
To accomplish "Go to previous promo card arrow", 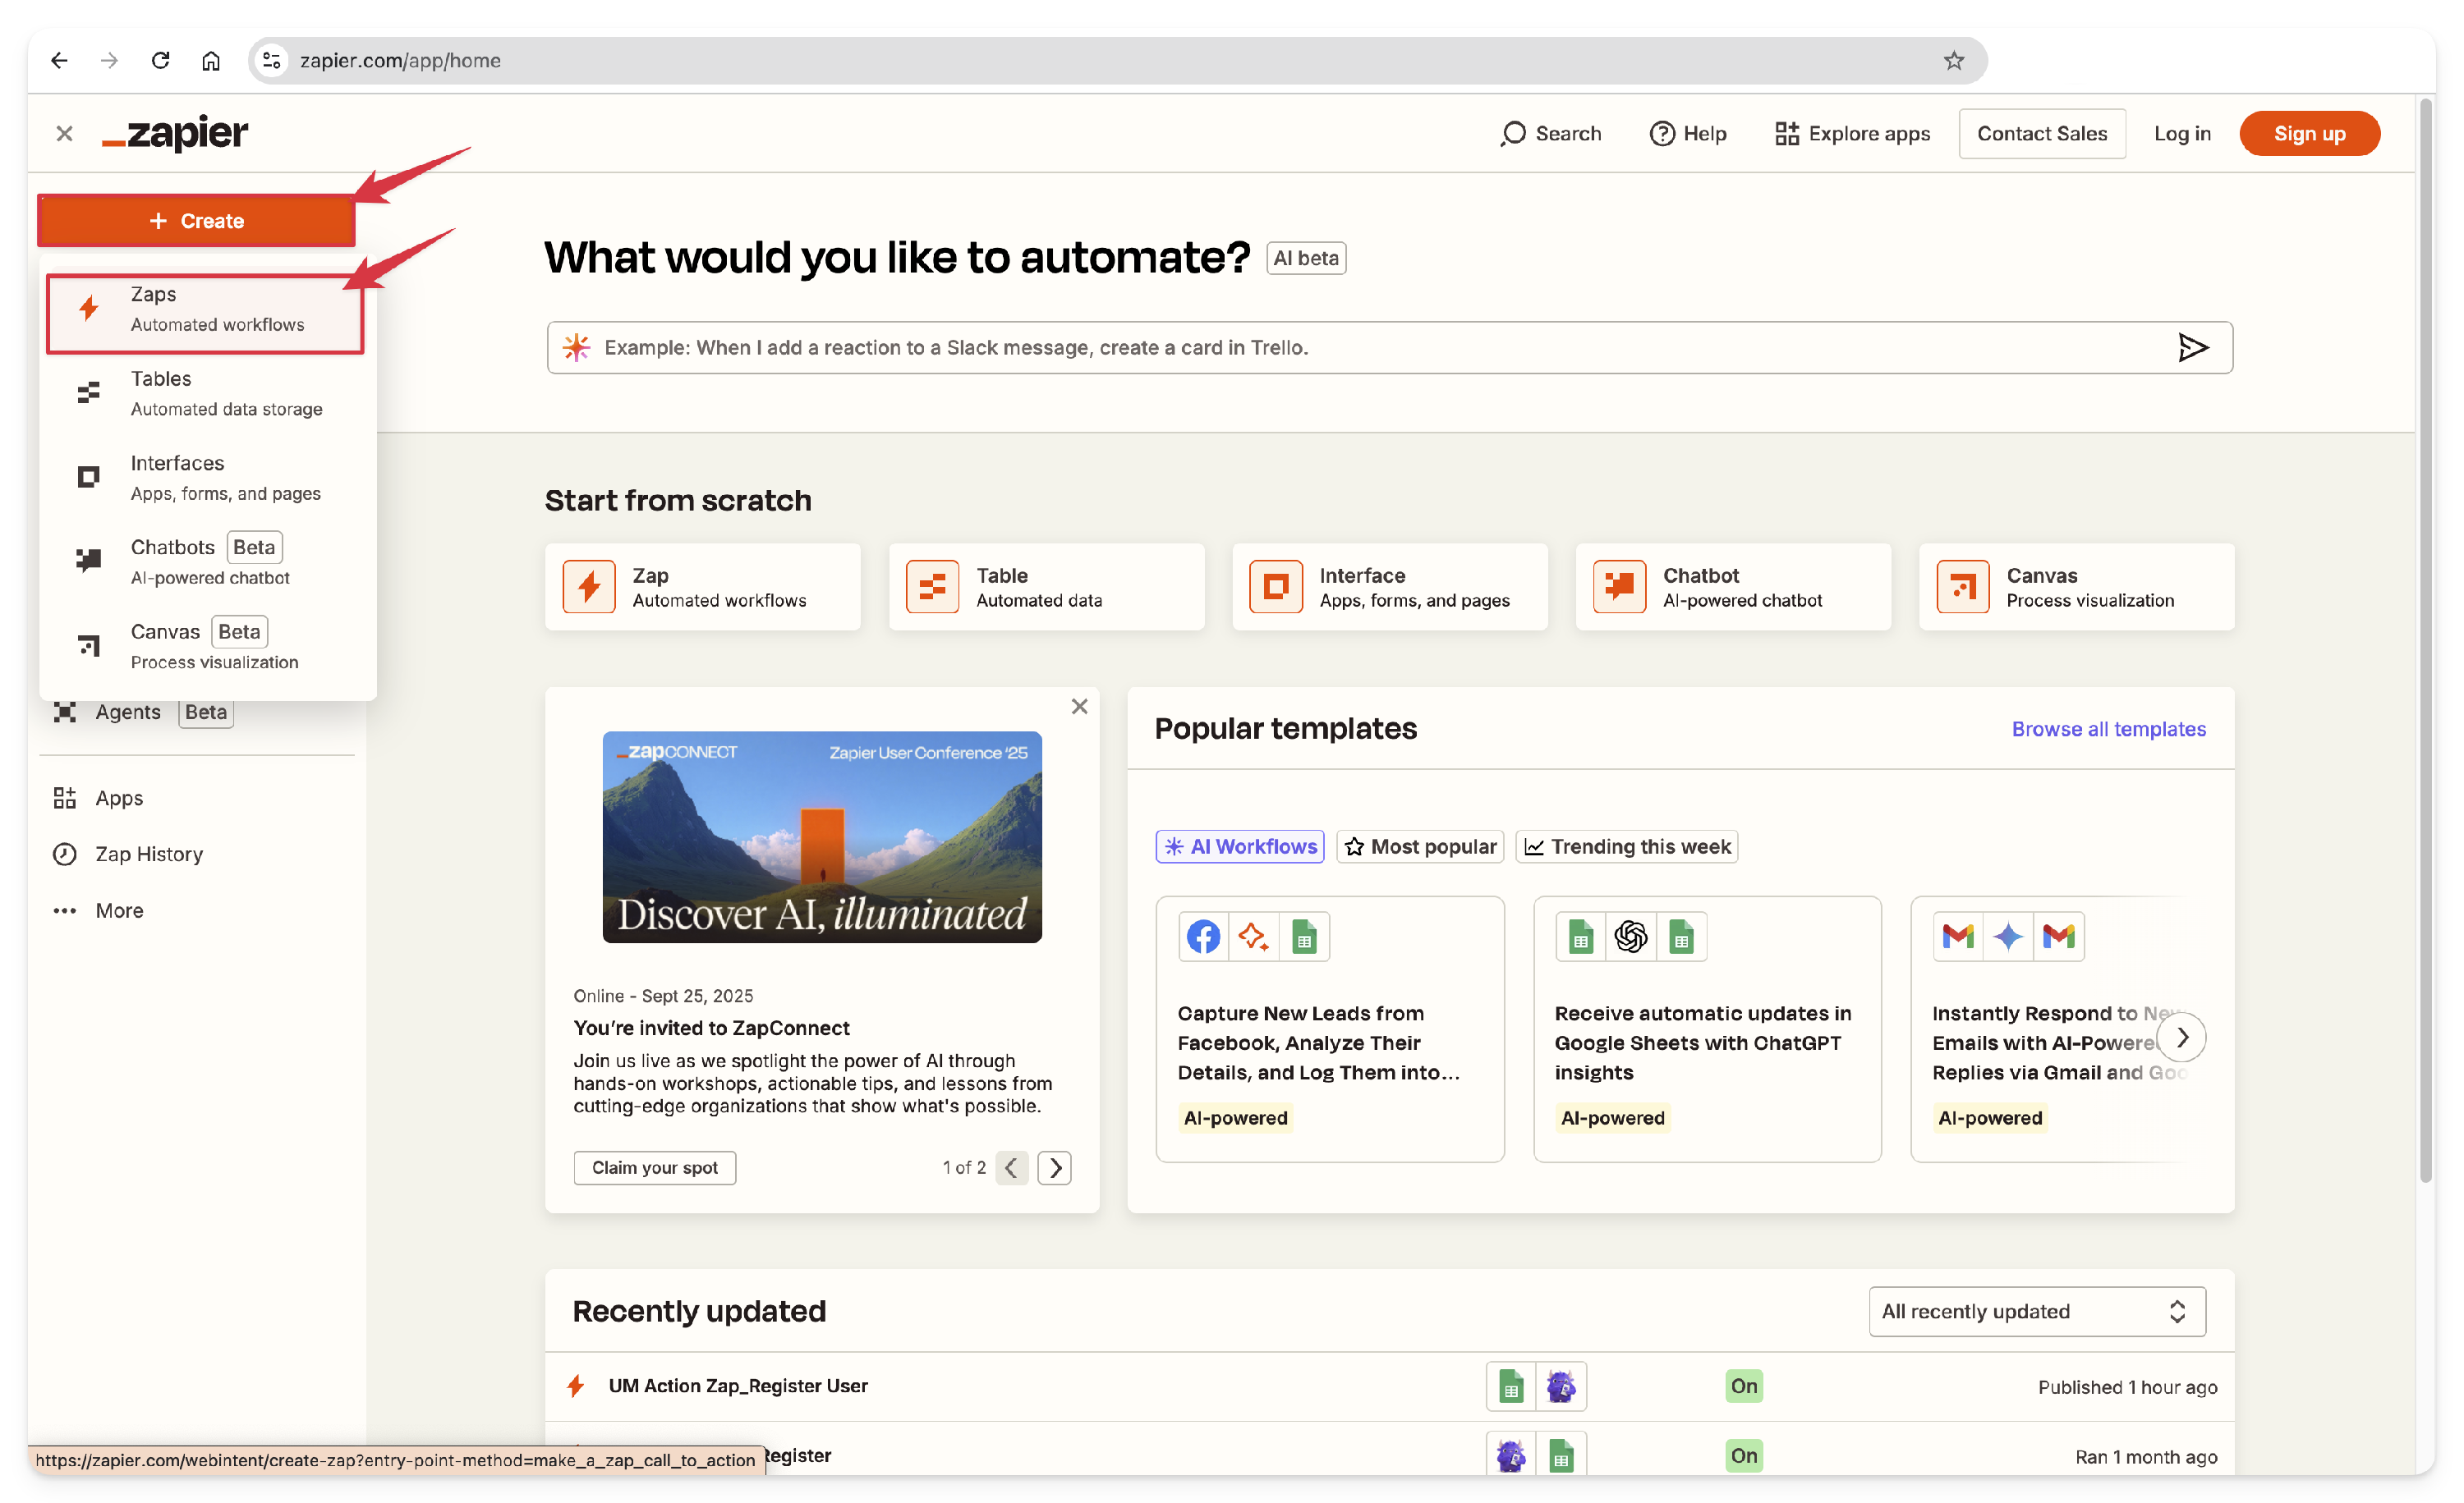I will (1011, 1167).
